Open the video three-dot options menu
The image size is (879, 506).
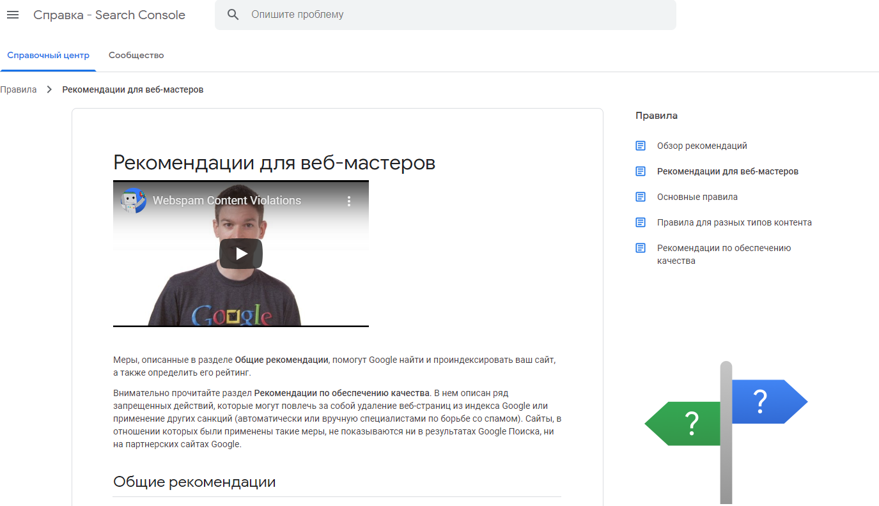349,201
